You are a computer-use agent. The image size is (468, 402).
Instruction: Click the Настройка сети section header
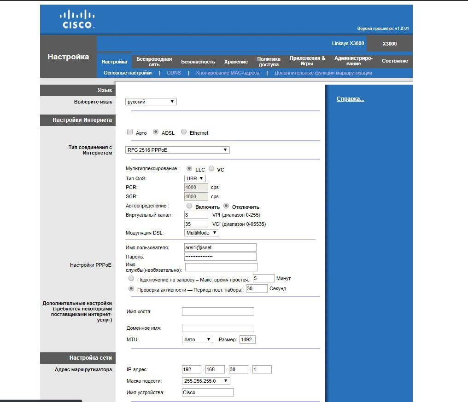(78, 358)
